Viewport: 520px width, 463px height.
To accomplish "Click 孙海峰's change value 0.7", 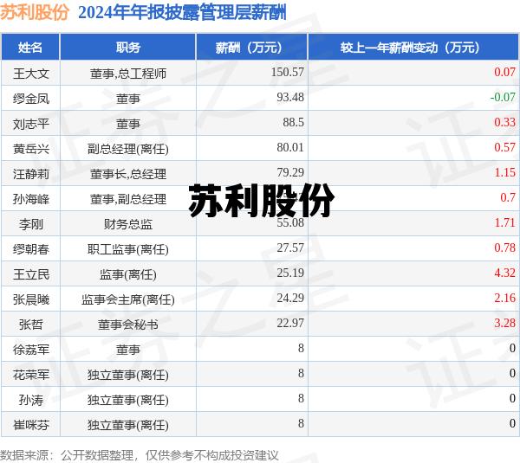I will [x=508, y=197].
